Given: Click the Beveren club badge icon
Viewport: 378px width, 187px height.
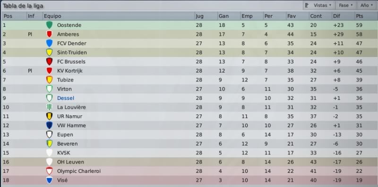Looking at the screenshot, I should click(49, 144).
